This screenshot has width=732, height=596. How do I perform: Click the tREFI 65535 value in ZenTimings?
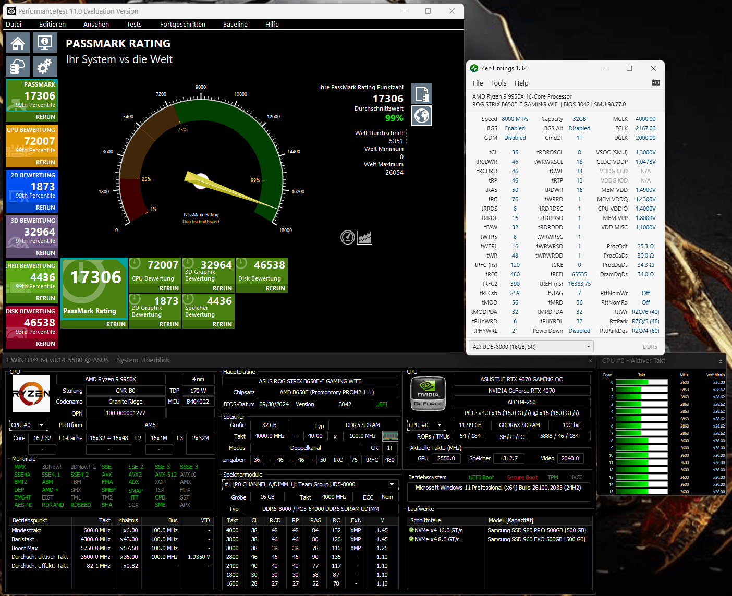point(579,274)
